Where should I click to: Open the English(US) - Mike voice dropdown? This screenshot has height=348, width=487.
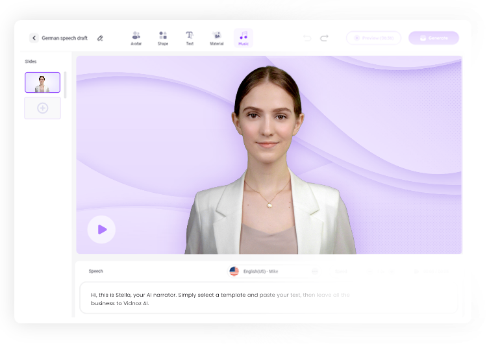tap(260, 271)
